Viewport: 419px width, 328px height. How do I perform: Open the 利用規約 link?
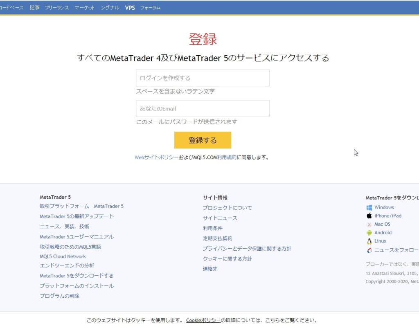[x=227, y=157]
